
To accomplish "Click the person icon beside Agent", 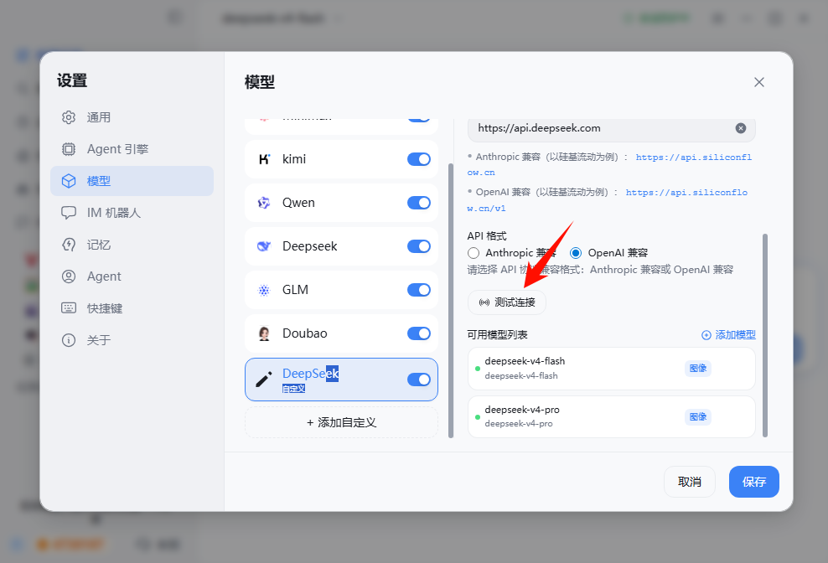I will pos(69,276).
